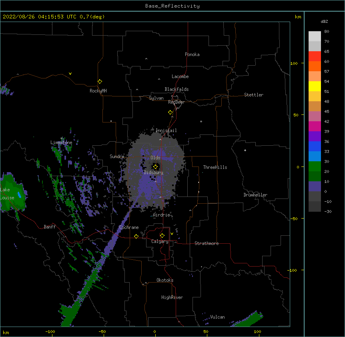Screen dimensions: 345x337
Task: Click the Airdrie label
Action: point(162,215)
